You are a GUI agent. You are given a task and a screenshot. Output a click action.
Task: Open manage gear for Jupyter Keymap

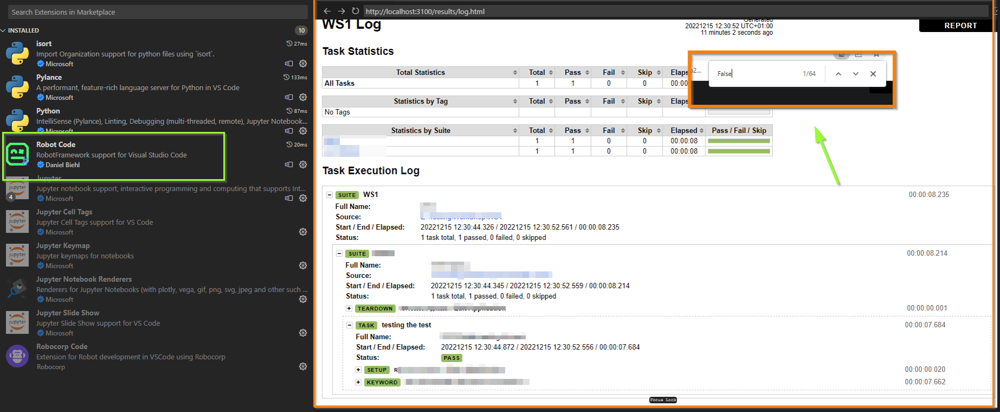[303, 265]
